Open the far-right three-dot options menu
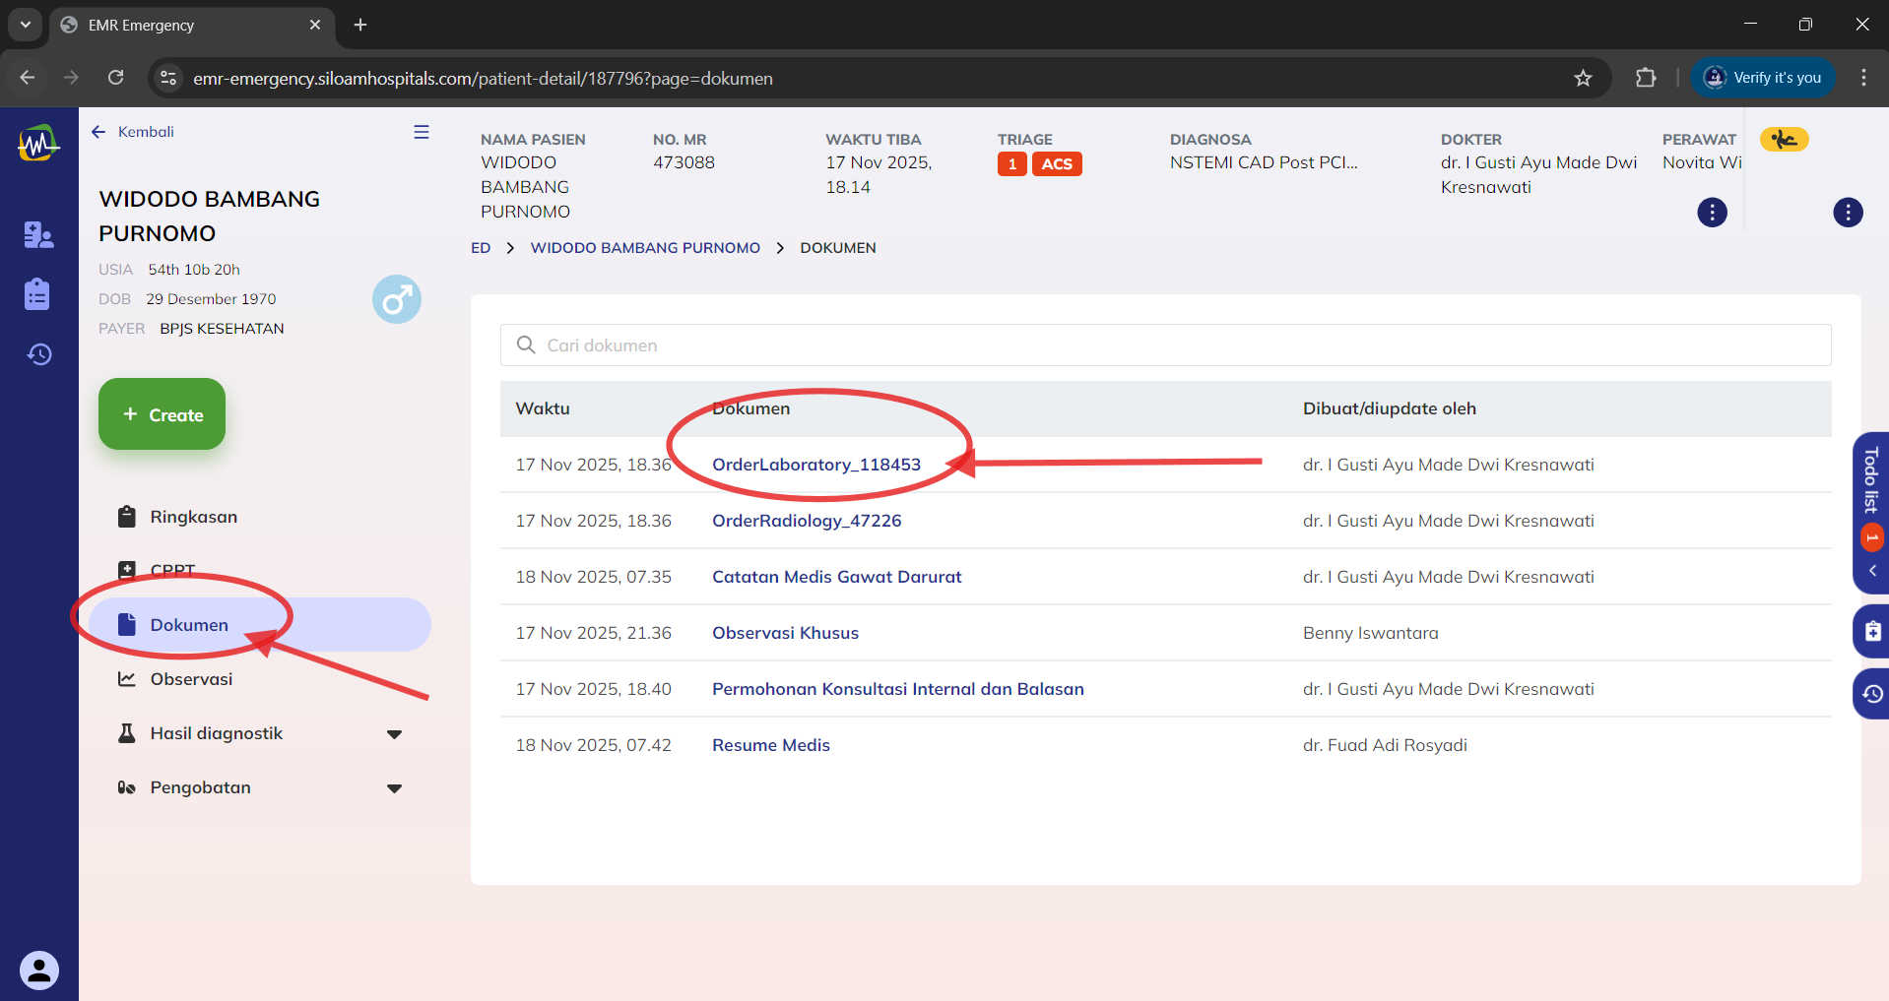This screenshot has height=1001, width=1889. click(x=1848, y=213)
